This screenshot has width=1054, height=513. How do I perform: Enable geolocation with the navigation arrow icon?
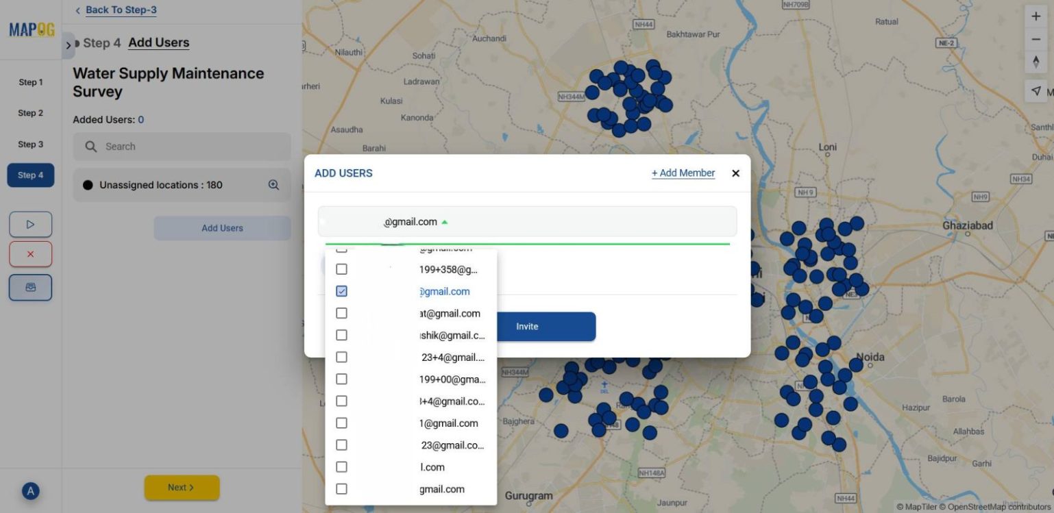click(1036, 90)
